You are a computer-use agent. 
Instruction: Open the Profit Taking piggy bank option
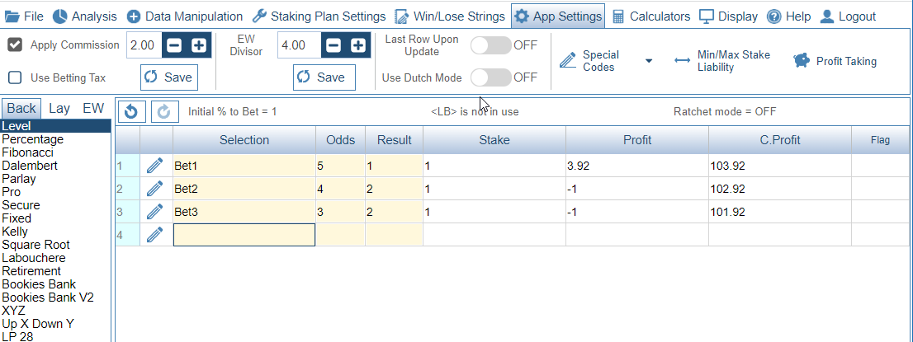835,61
